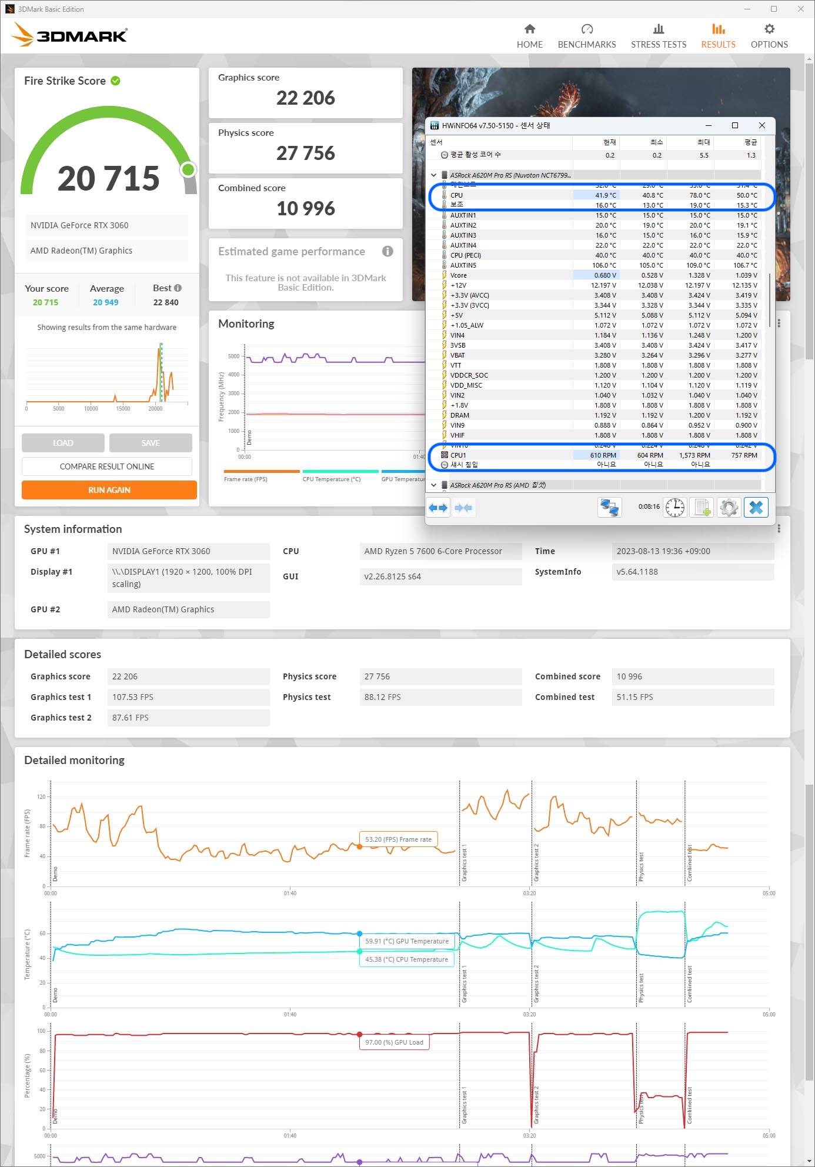The image size is (815, 1167).
Task: Select the +12V voltage row
Action: click(595, 285)
